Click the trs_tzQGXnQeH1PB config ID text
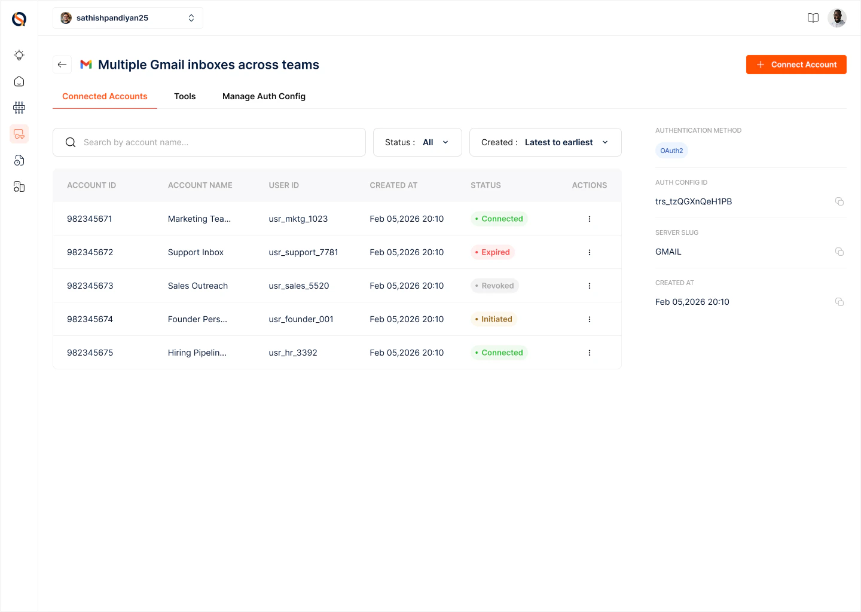Viewport: 861px width, 612px height. click(x=694, y=201)
